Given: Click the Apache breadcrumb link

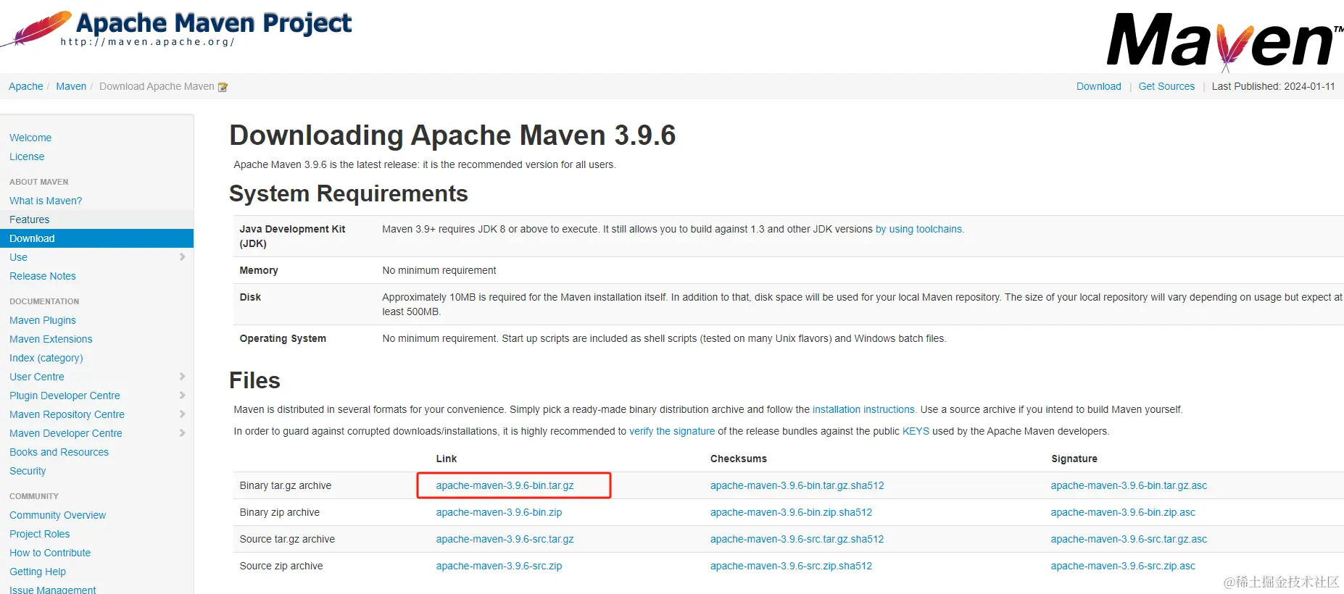Looking at the screenshot, I should (x=26, y=86).
